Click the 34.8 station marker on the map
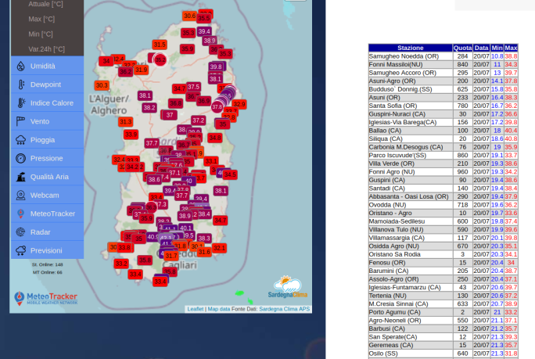Viewport: 535px width, 359px height. 215,138
